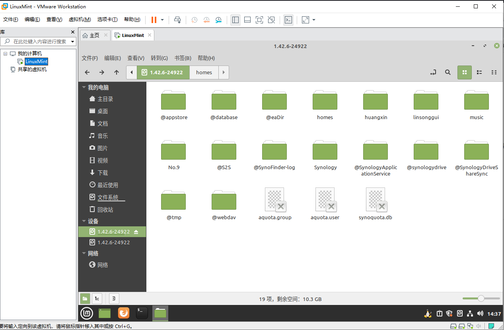The height and width of the screenshot is (330, 504).
Task: Collapse the 我的电脑 sidebar section
Action: pyautogui.click(x=84, y=87)
